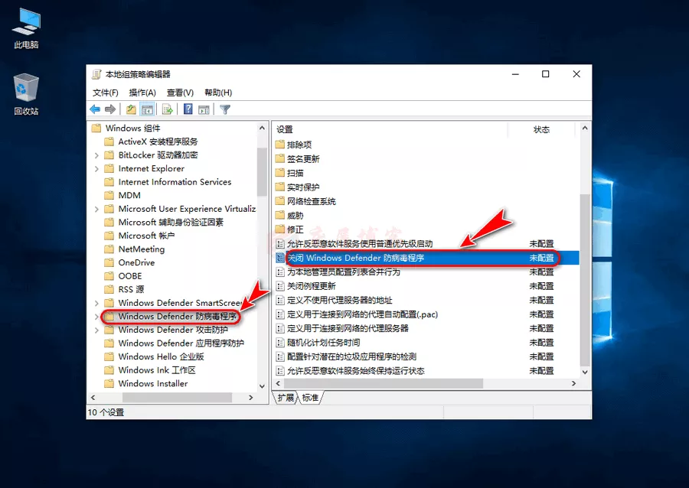Open Help via the question mark icon
689x488 pixels.
[x=188, y=109]
